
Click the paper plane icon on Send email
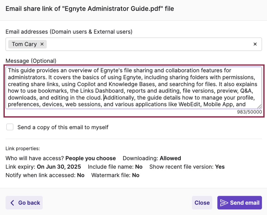point(224,202)
